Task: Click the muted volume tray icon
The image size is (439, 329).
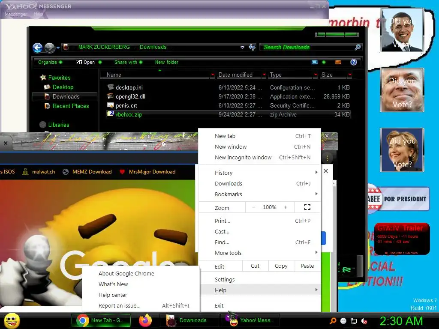Action: [x=364, y=321]
